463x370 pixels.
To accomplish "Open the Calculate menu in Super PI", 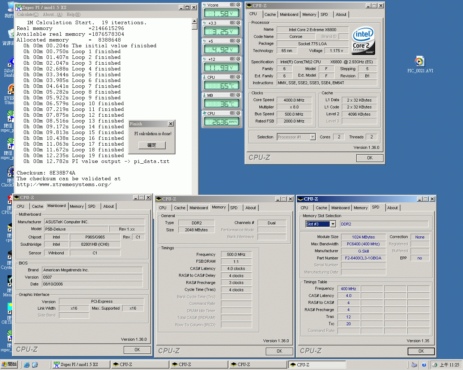I will [x=27, y=14].
